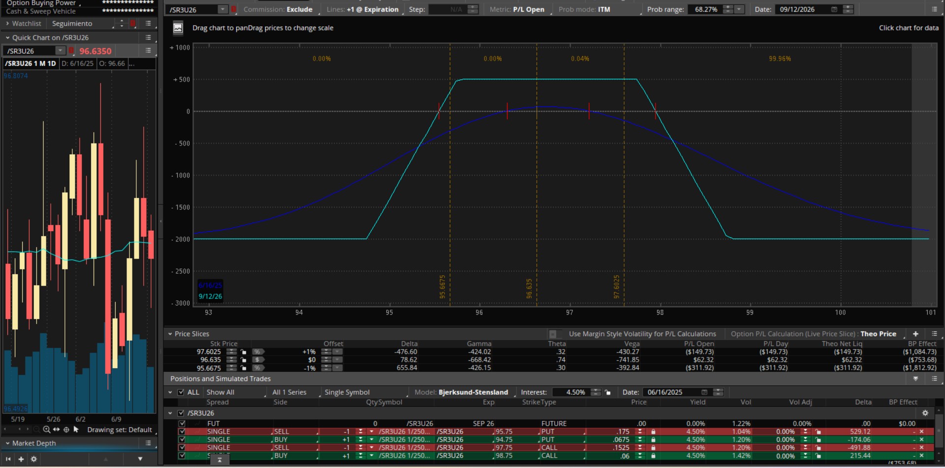The height and width of the screenshot is (468, 945).
Task: Open the calendar picker for 09/12/2026 date
Action: point(834,9)
